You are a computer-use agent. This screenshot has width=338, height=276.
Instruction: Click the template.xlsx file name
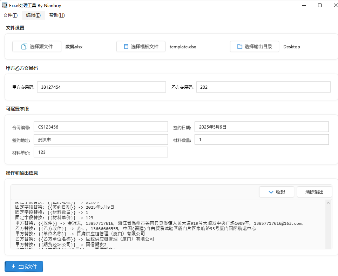coord(183,47)
